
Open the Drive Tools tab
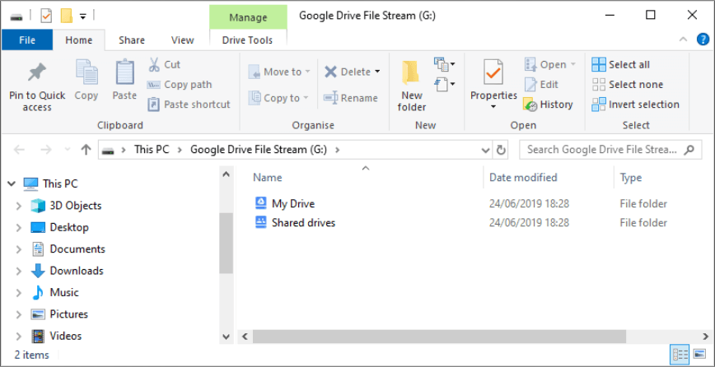[x=248, y=40]
